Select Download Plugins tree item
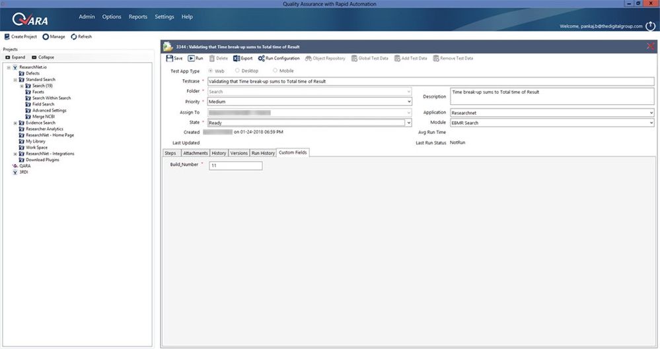Screen dimensions: 660x349 [42, 160]
